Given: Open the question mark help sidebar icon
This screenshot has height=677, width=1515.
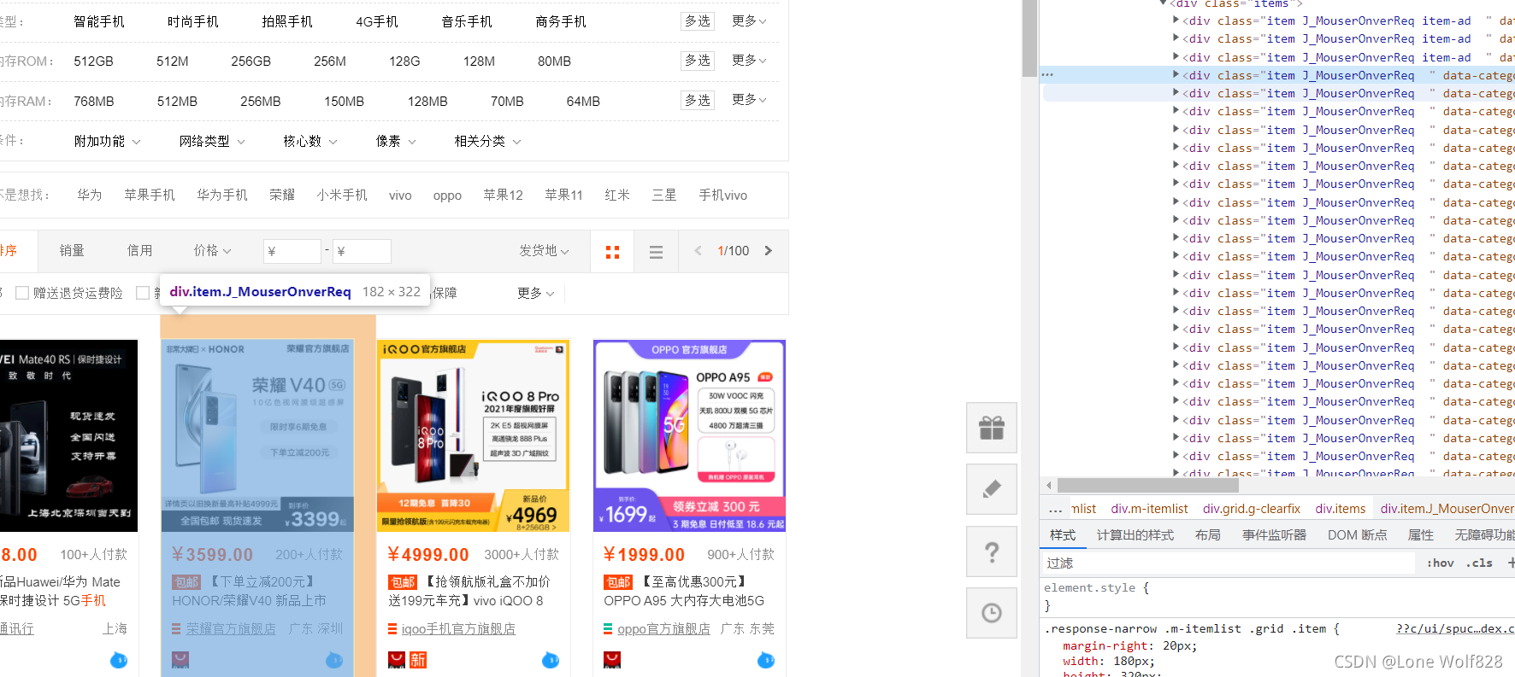Looking at the screenshot, I should 992,552.
